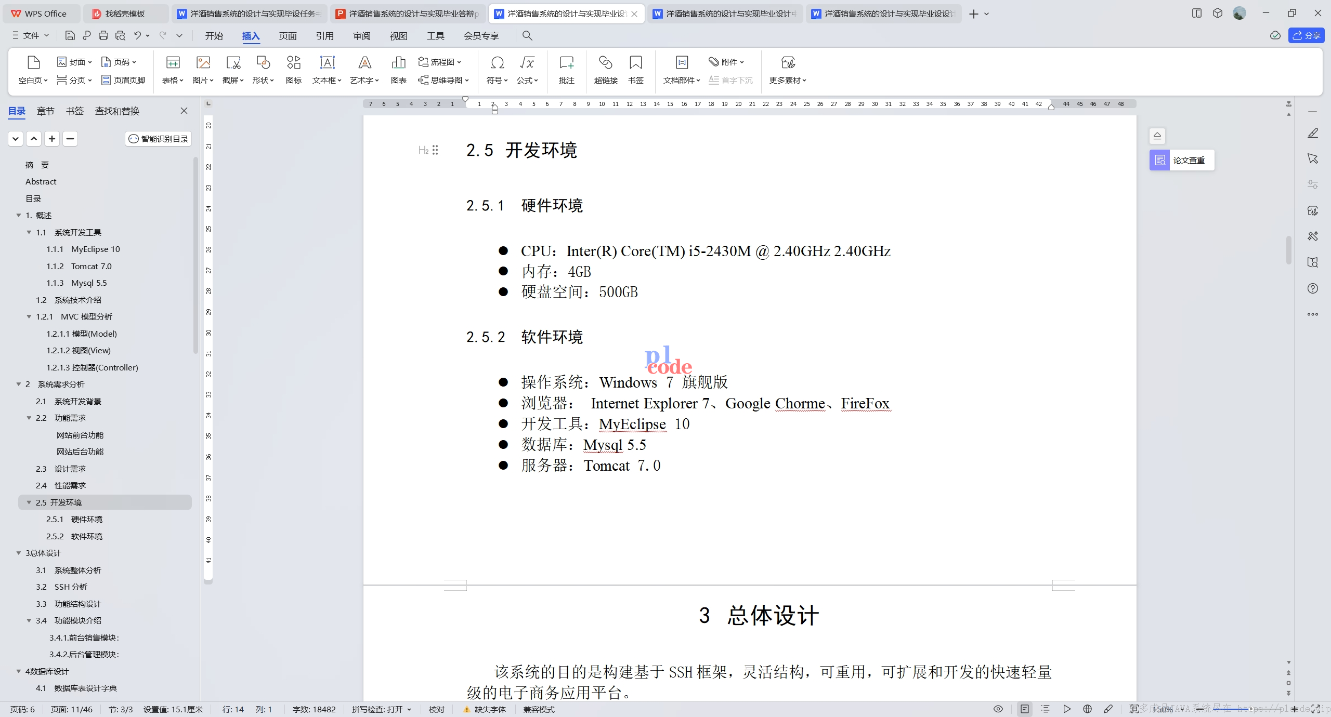Insert WordArt text

pyautogui.click(x=364, y=70)
